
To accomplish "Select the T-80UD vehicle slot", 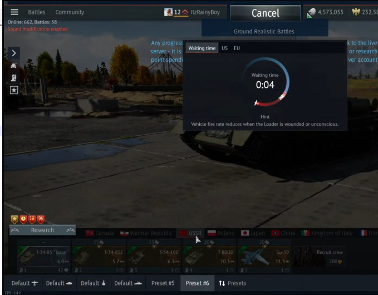I will tap(210, 256).
